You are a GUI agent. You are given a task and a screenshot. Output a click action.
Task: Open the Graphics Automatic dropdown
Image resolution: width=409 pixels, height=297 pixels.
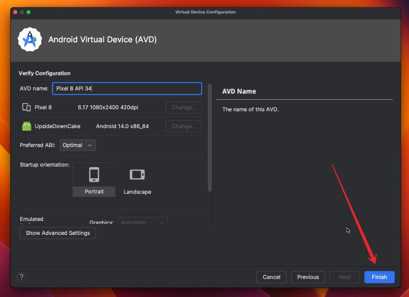143,221
